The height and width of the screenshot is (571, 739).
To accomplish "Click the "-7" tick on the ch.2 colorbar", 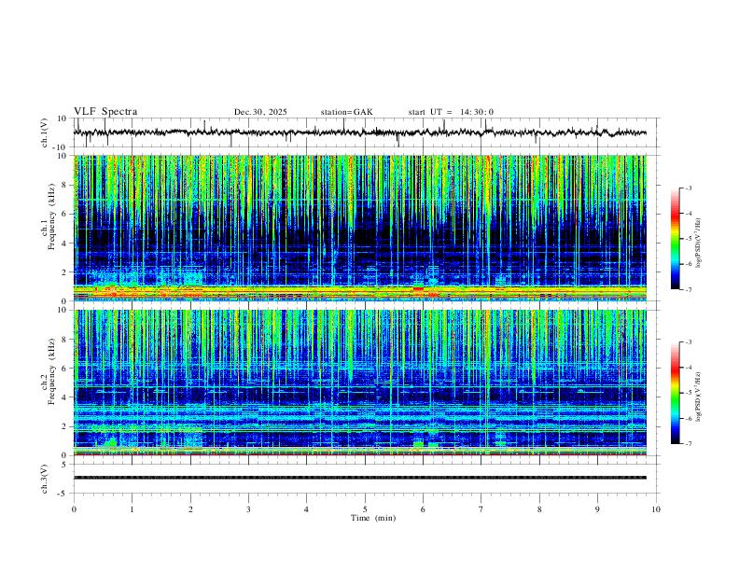I will pyautogui.click(x=688, y=443).
